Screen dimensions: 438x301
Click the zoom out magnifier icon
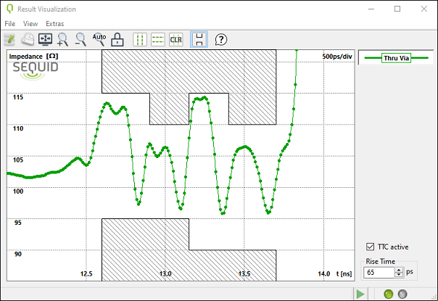click(x=81, y=39)
